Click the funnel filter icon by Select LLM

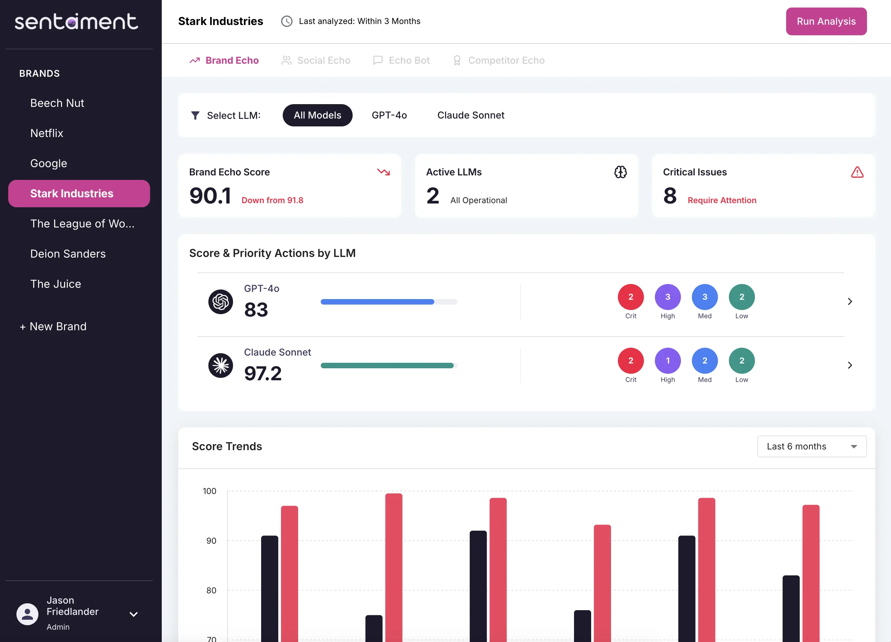[195, 115]
